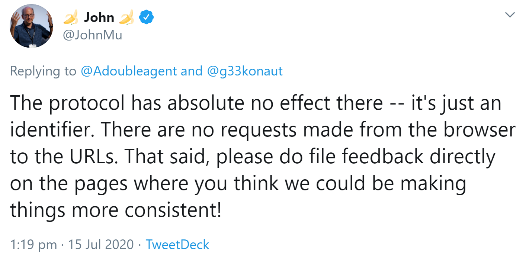Click the words 'The protocol' in the tweet
This screenshot has width=529, height=261.
(67, 104)
